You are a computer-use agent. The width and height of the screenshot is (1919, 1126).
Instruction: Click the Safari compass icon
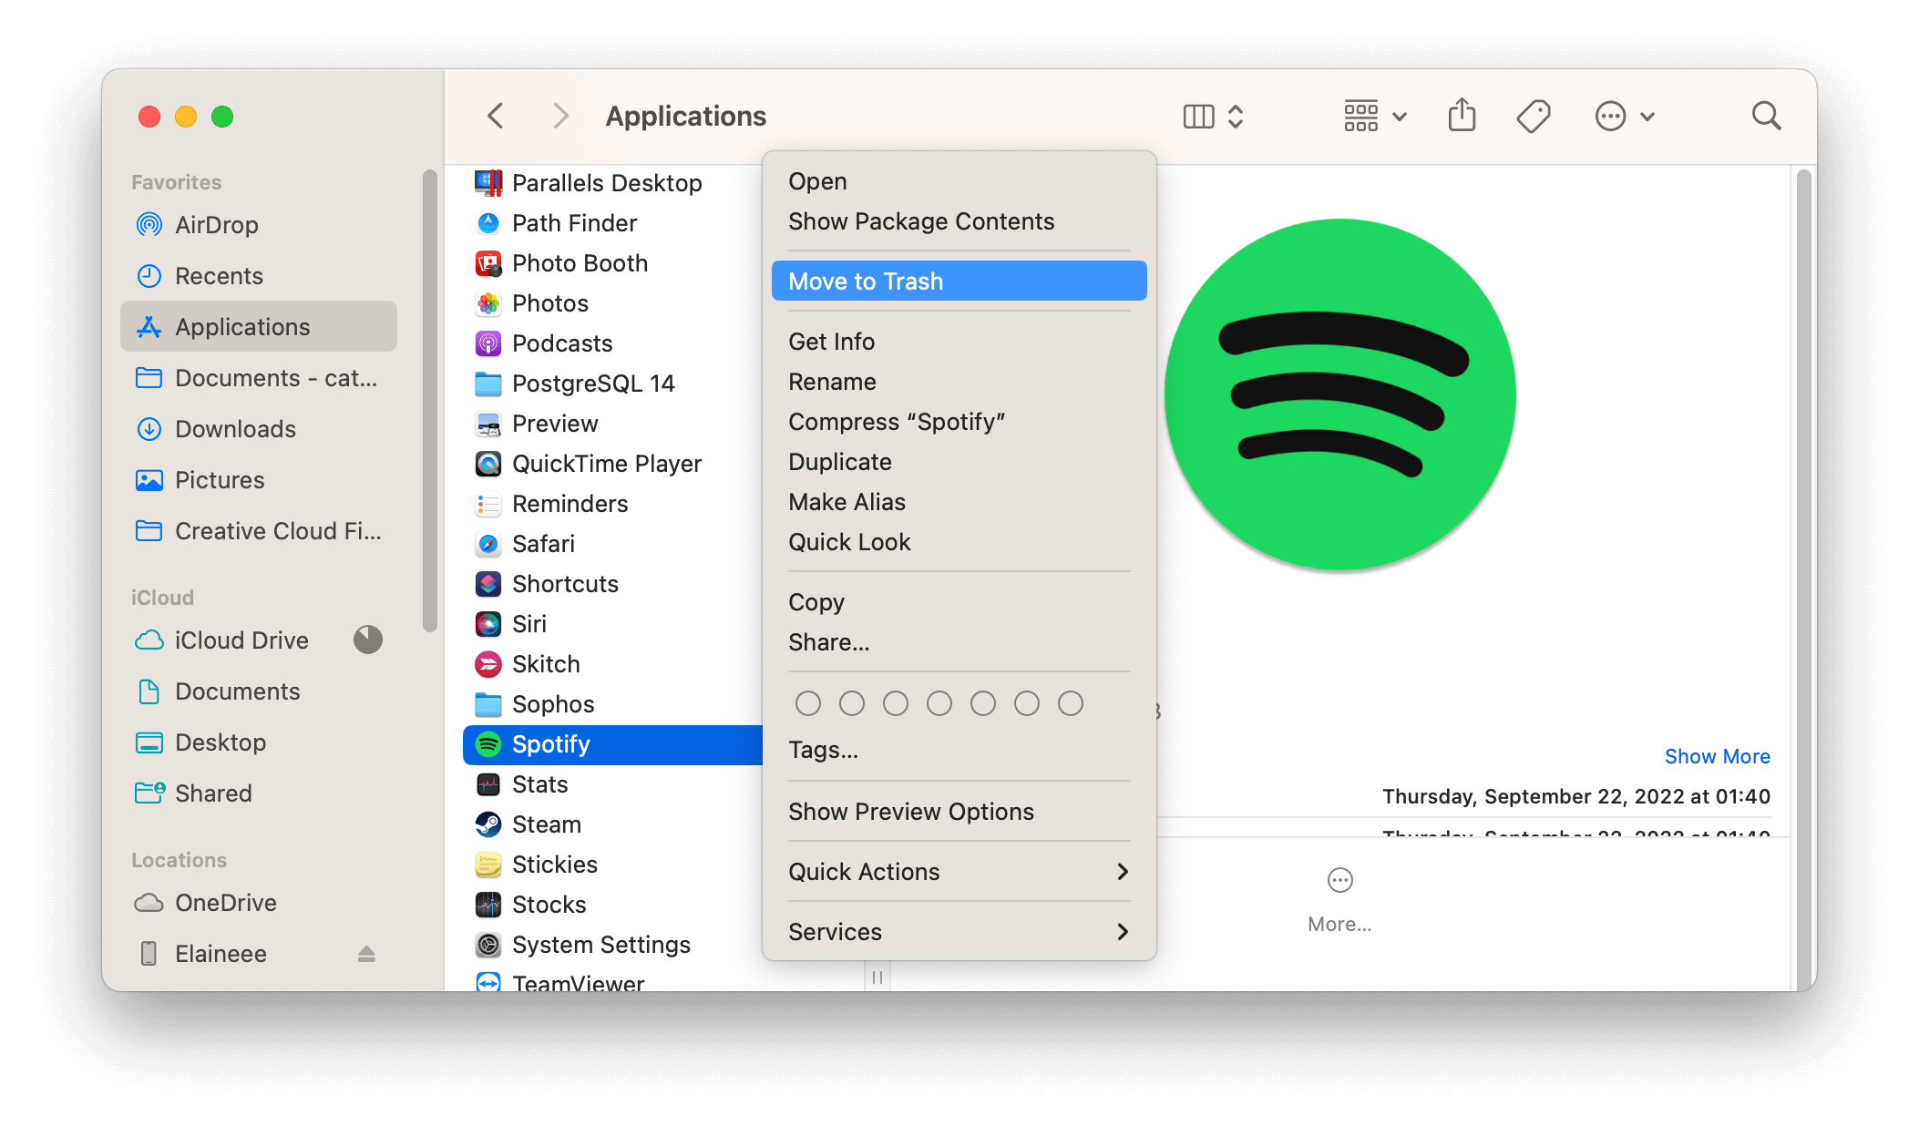click(488, 544)
